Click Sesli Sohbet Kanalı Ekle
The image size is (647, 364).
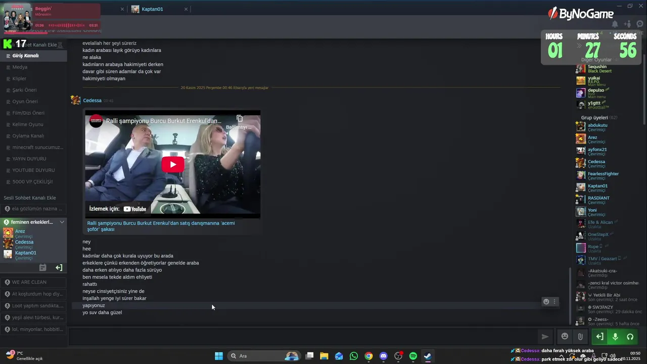point(30,198)
